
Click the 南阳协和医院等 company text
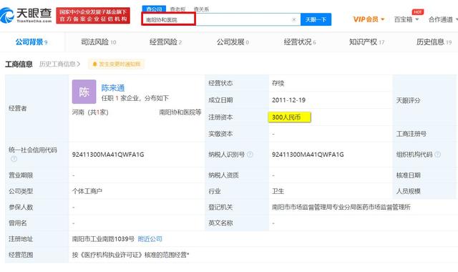tap(180, 112)
